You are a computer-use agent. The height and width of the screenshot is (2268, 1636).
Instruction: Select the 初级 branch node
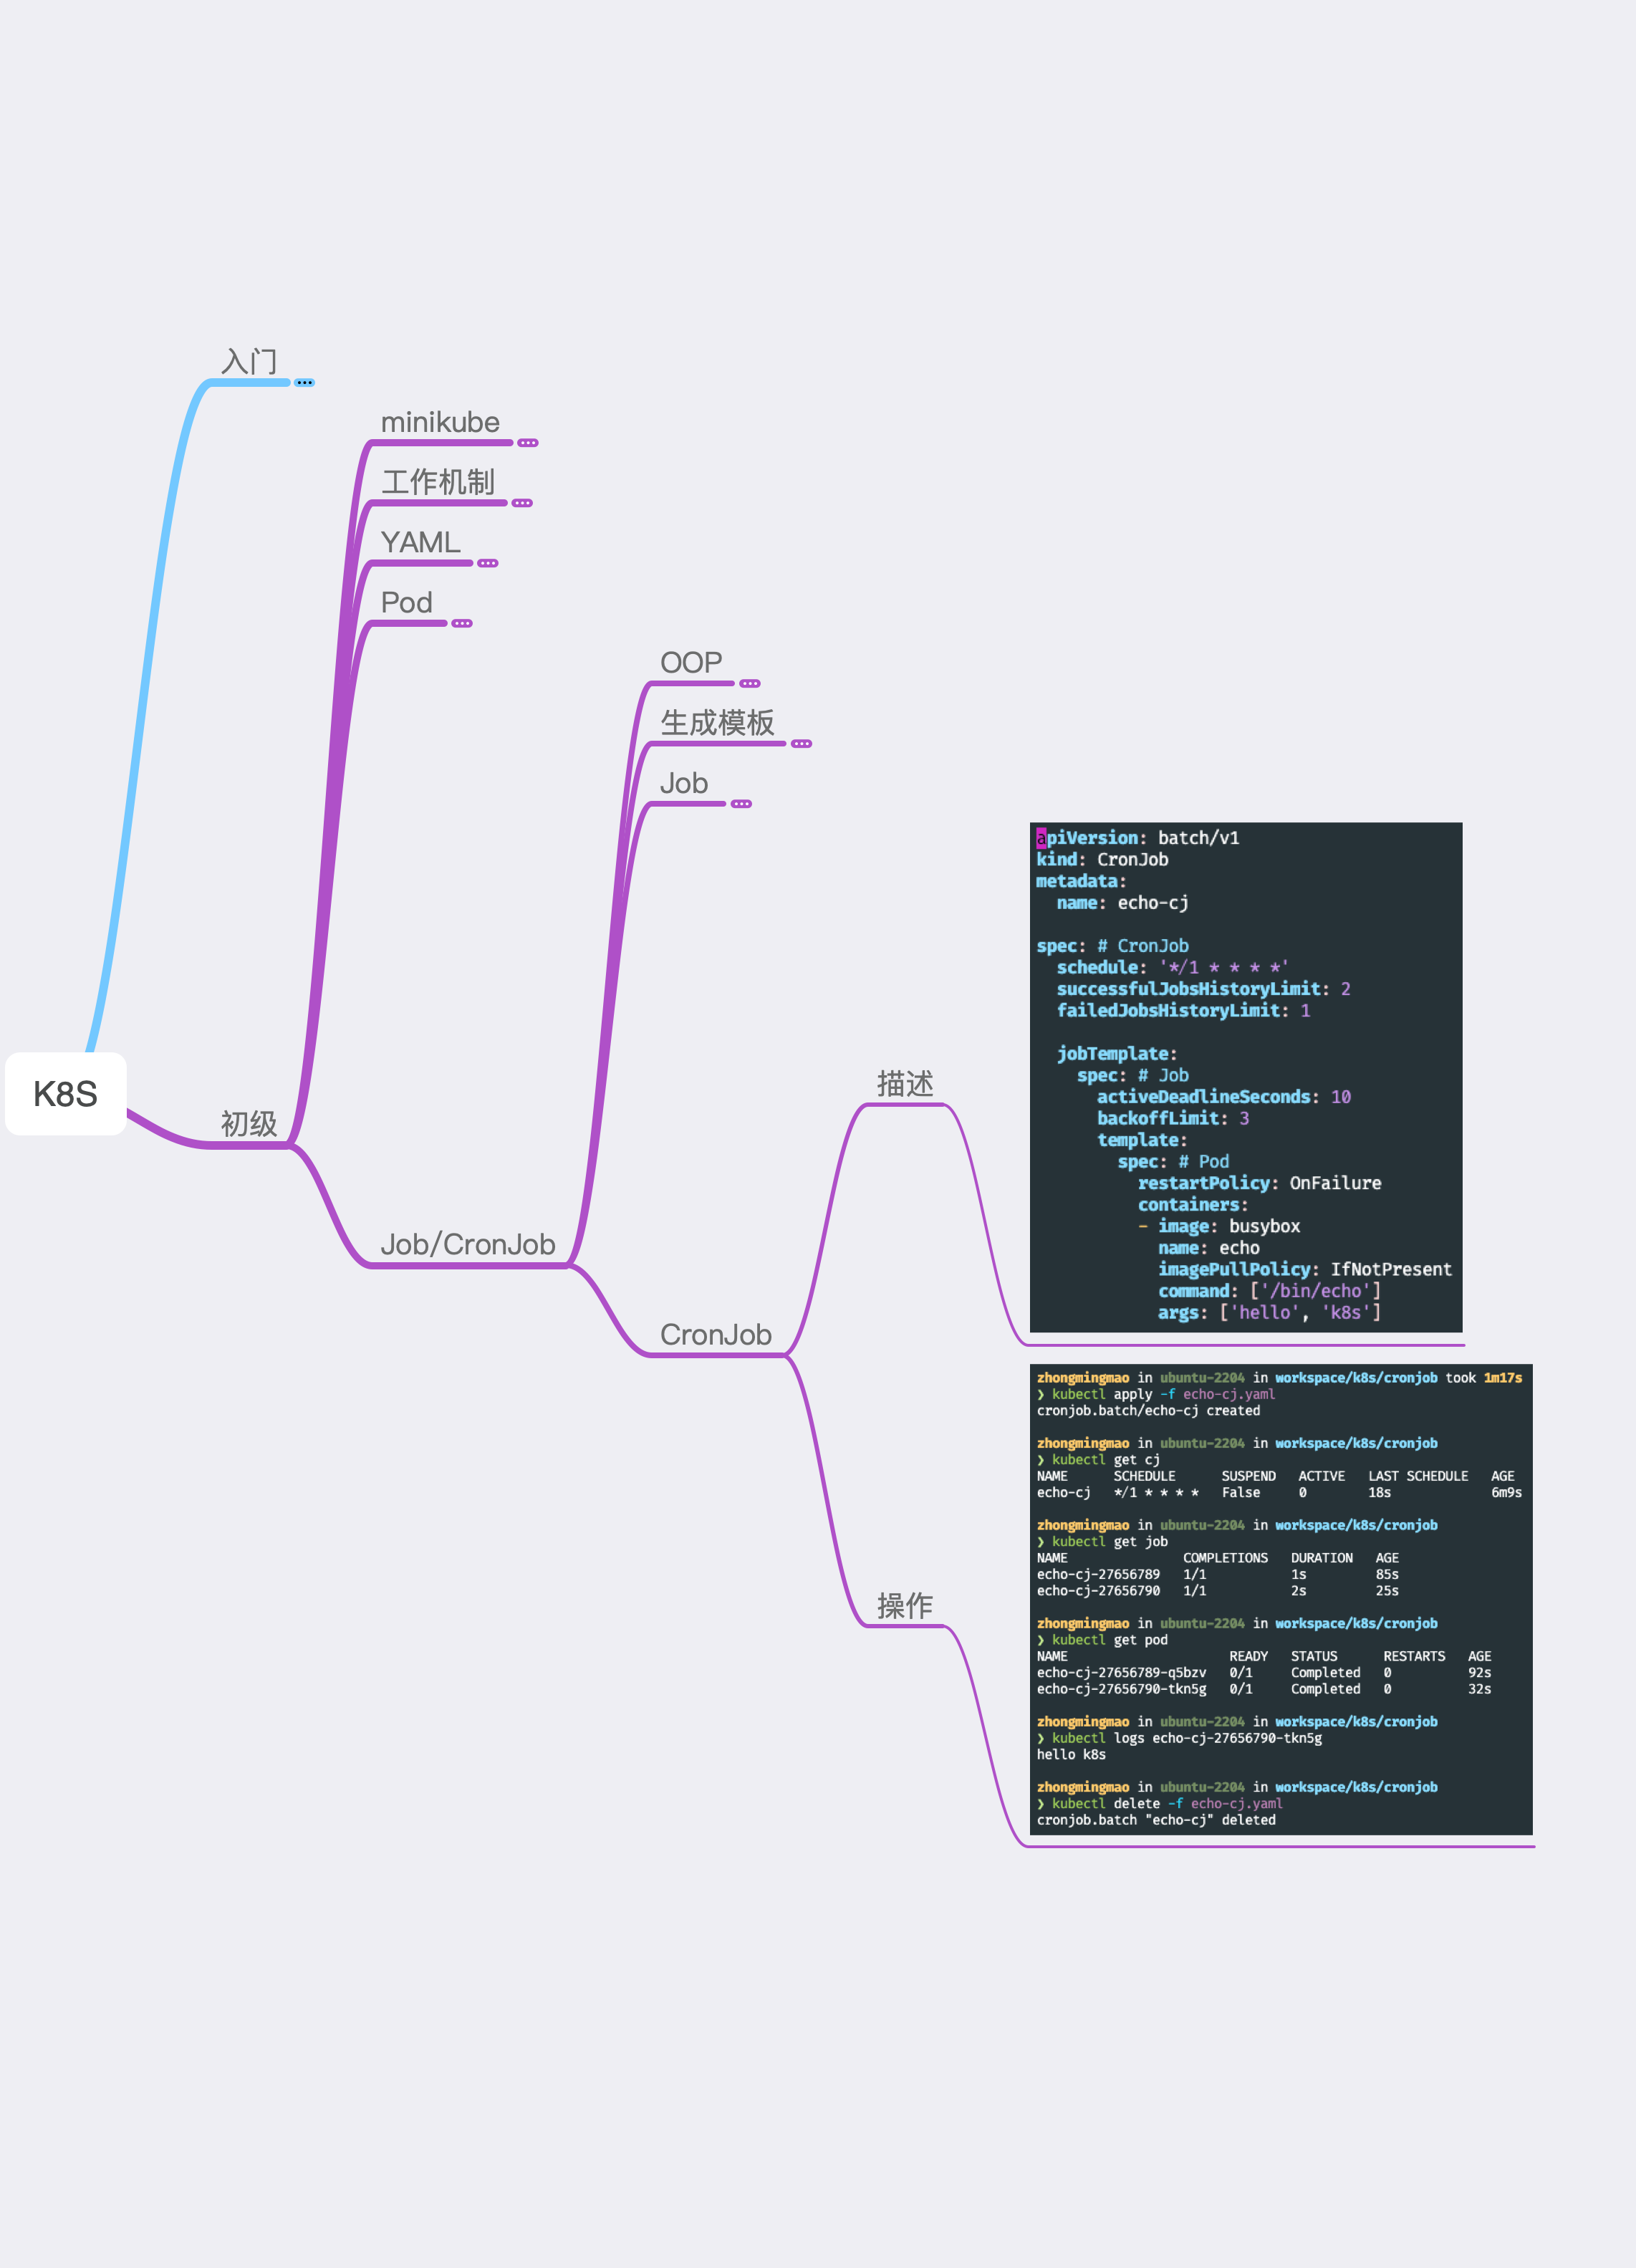click(249, 1124)
